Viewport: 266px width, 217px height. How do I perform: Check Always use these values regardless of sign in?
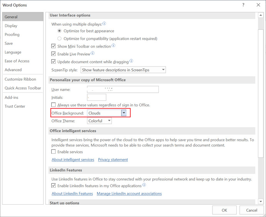tap(54, 105)
